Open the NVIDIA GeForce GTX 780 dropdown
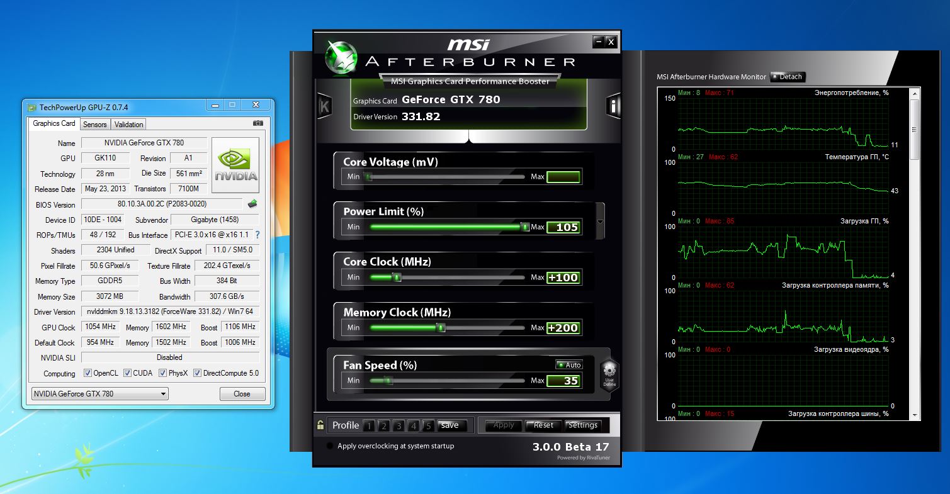The width and height of the screenshot is (950, 494). click(100, 394)
